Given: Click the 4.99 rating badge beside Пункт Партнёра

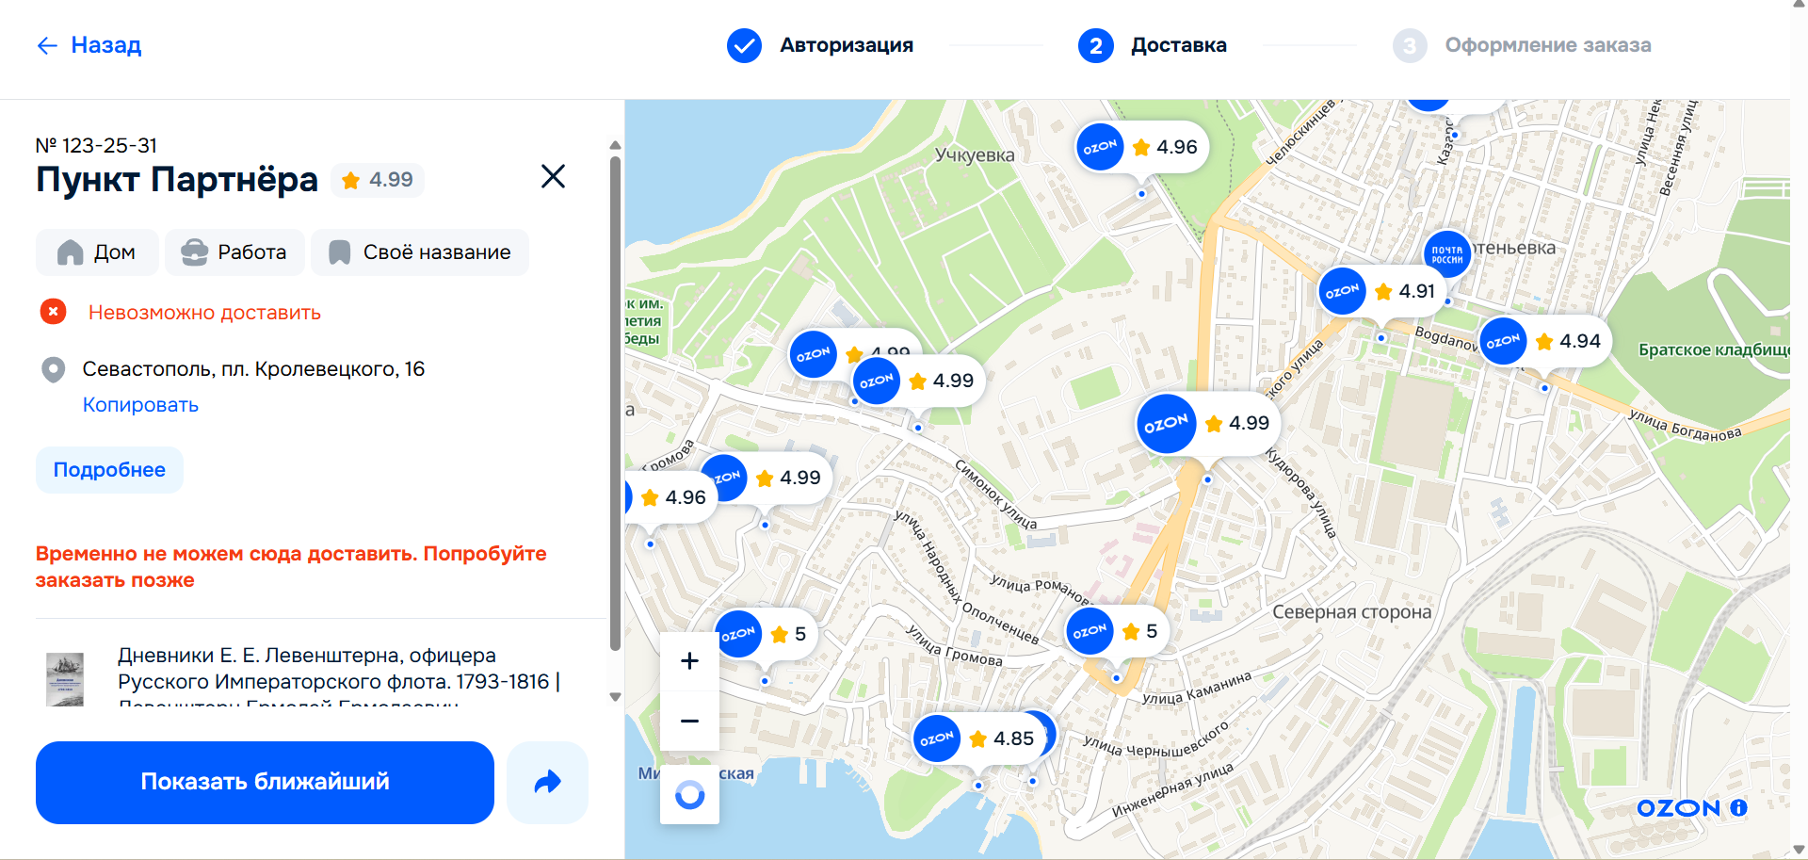Looking at the screenshot, I should click(378, 180).
